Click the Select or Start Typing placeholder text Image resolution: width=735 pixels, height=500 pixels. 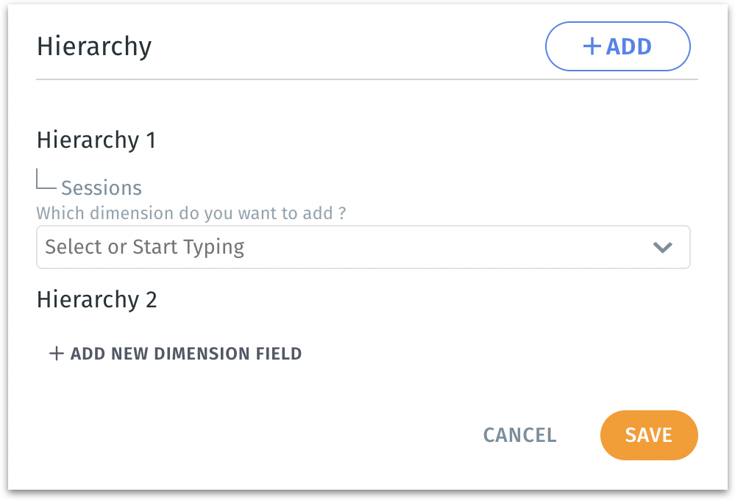[144, 247]
